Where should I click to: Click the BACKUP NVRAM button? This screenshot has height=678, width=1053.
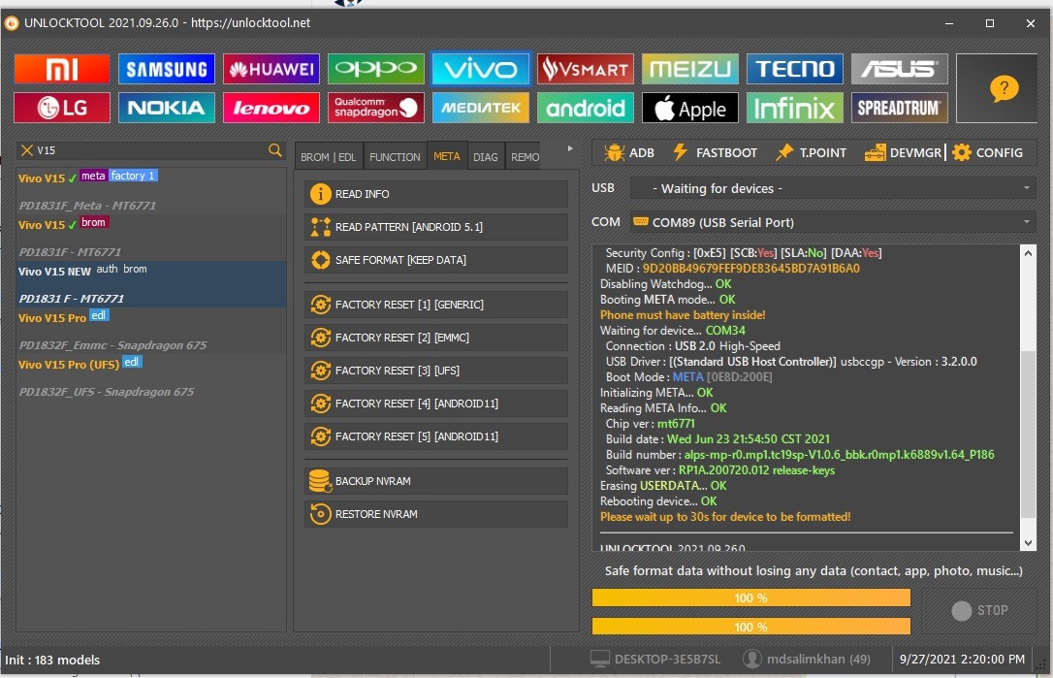436,481
